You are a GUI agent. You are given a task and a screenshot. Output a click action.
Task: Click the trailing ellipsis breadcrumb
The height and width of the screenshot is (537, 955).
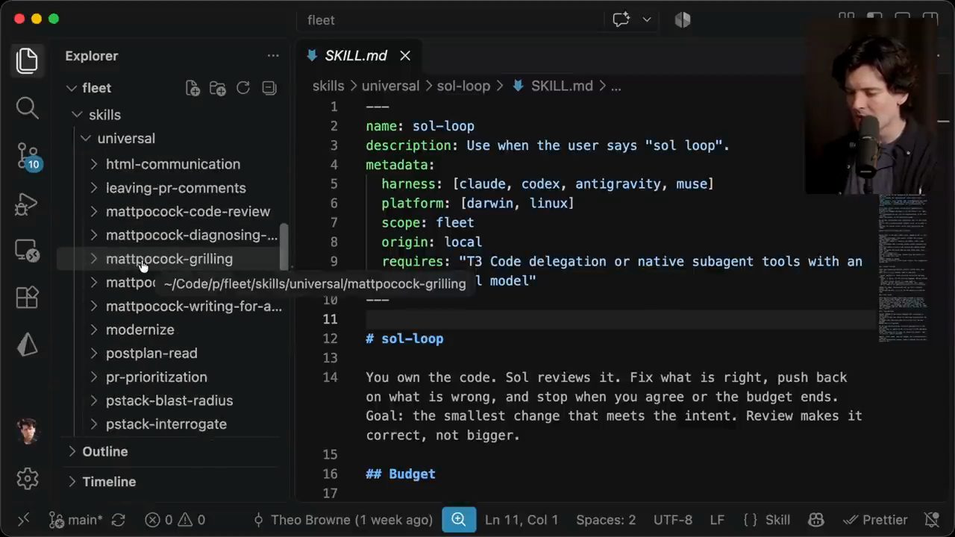616,86
